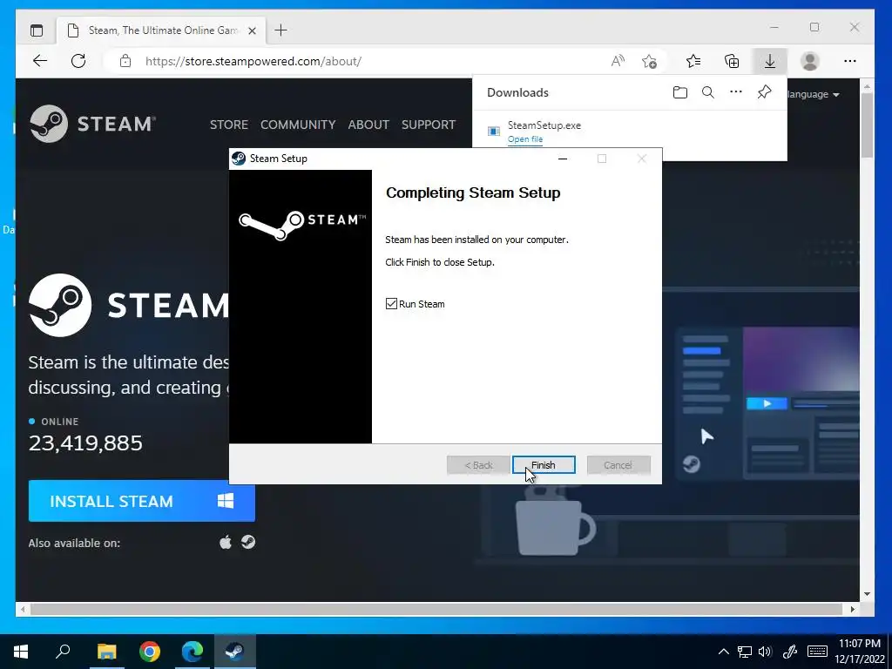This screenshot has height=669, width=892.
Task: Click the online count 23,419,885
Action: (85, 443)
